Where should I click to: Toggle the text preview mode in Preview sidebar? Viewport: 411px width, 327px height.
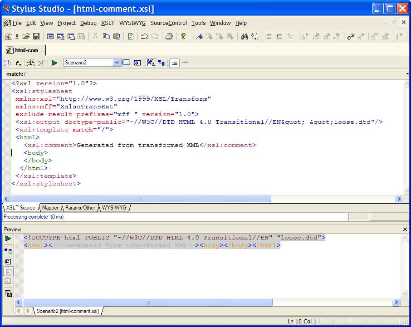click(8, 272)
